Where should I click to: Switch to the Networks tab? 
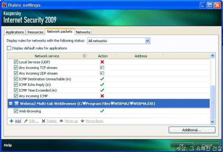coord(83,32)
